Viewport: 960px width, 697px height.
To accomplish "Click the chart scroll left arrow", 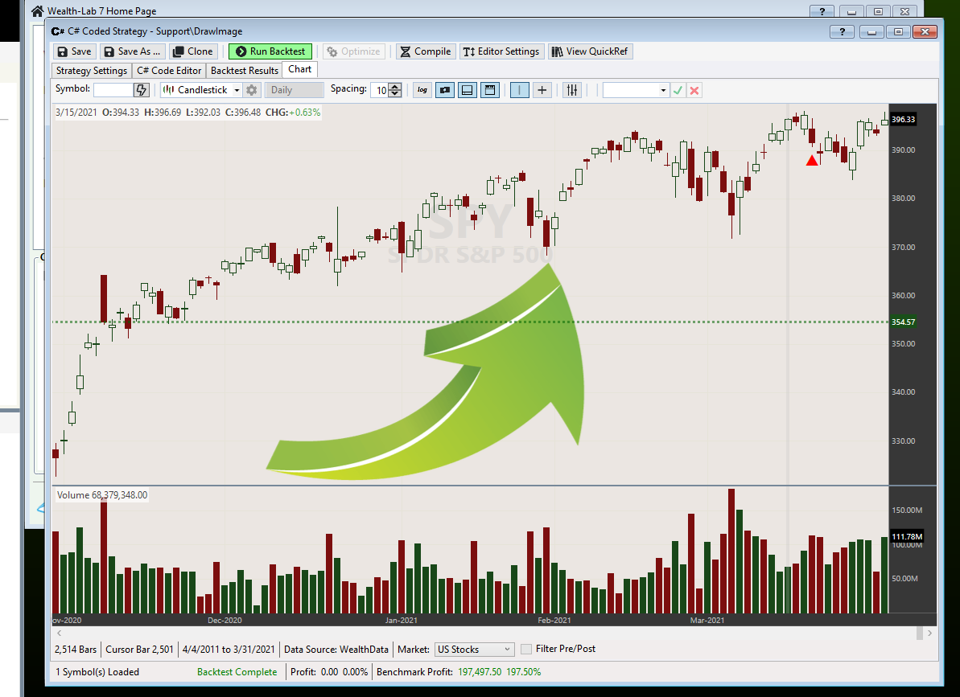I will [x=59, y=633].
